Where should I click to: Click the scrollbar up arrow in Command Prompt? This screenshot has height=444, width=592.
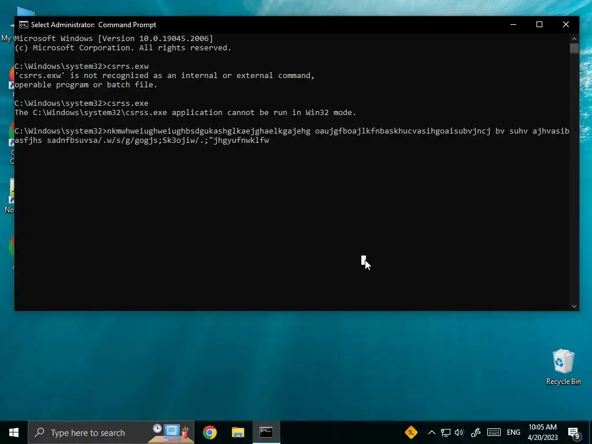tap(574, 39)
